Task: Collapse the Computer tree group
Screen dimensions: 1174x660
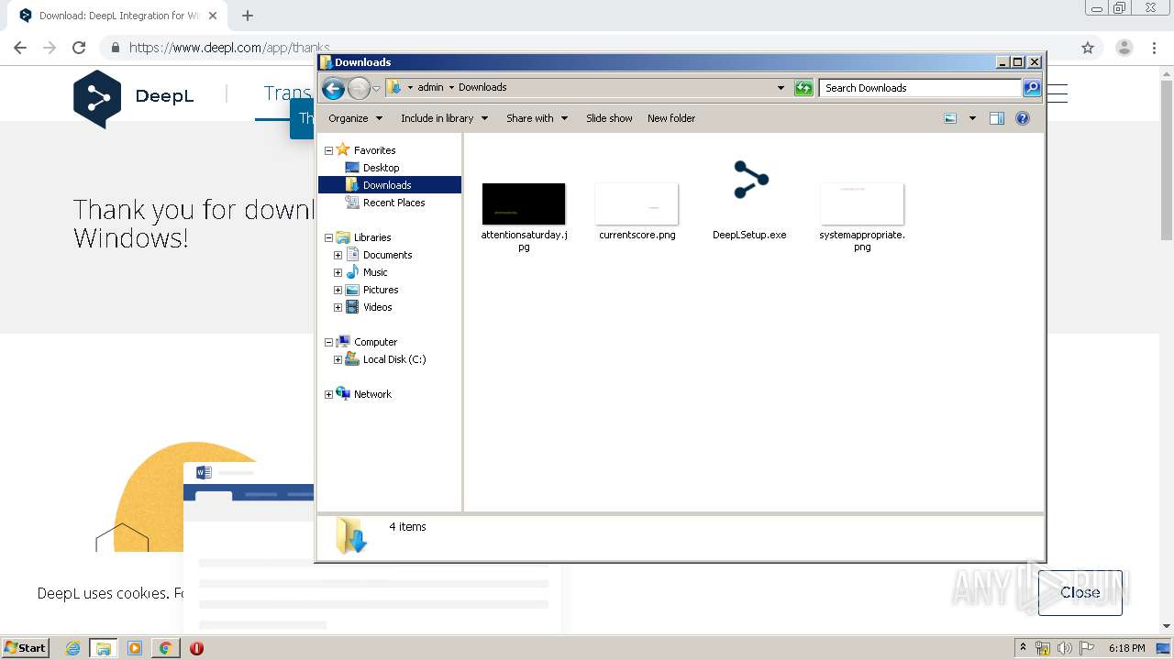Action: point(328,342)
